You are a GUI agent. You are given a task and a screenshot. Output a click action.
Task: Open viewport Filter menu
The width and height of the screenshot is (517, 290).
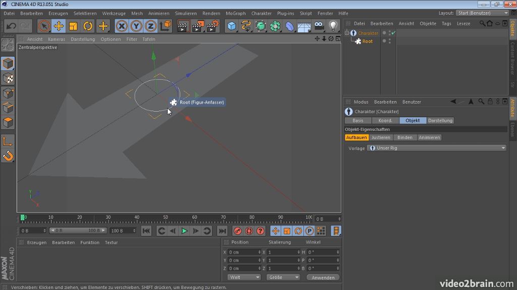[x=132, y=39]
